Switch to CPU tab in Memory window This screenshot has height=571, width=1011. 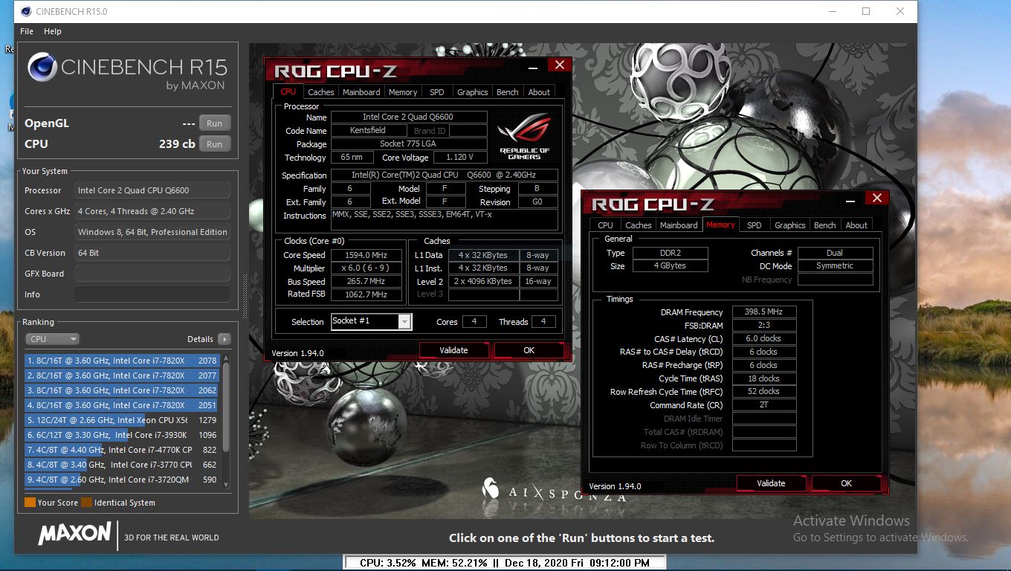(x=606, y=225)
